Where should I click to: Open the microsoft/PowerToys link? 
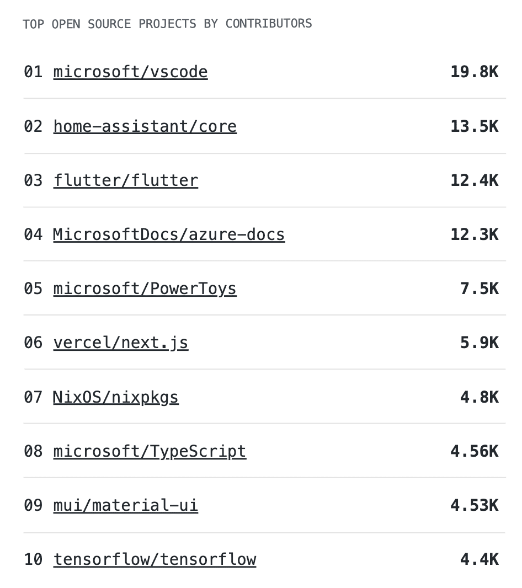tap(145, 288)
